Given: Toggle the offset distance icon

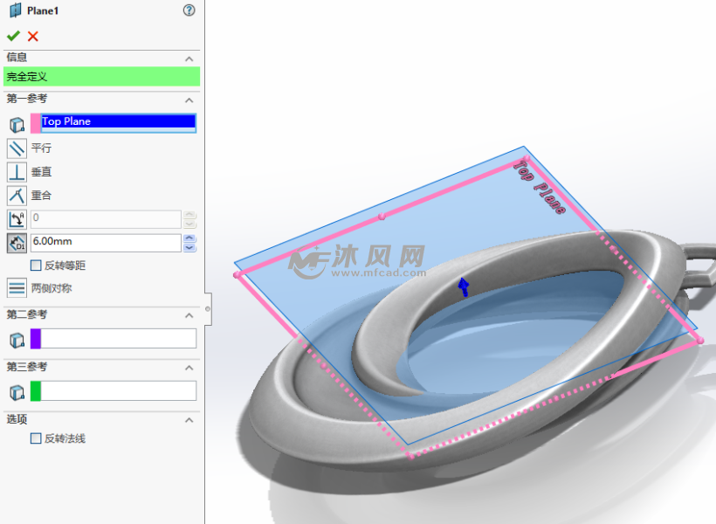Looking at the screenshot, I should [17, 243].
